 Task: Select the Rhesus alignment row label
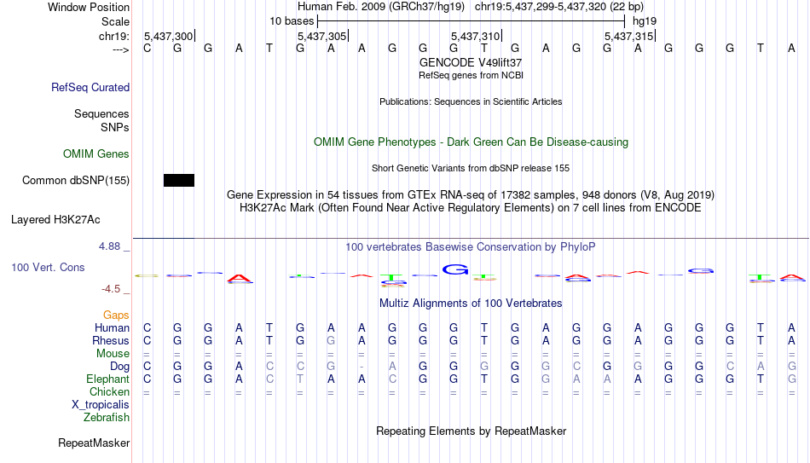click(x=111, y=341)
